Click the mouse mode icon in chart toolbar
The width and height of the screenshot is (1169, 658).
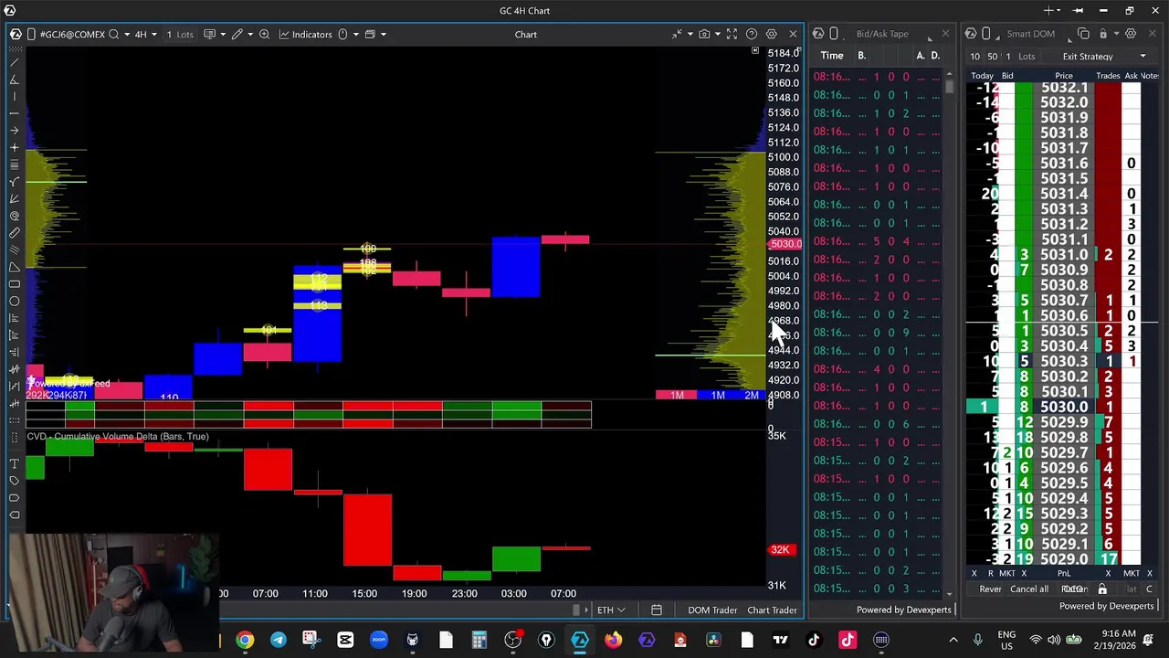[342, 35]
